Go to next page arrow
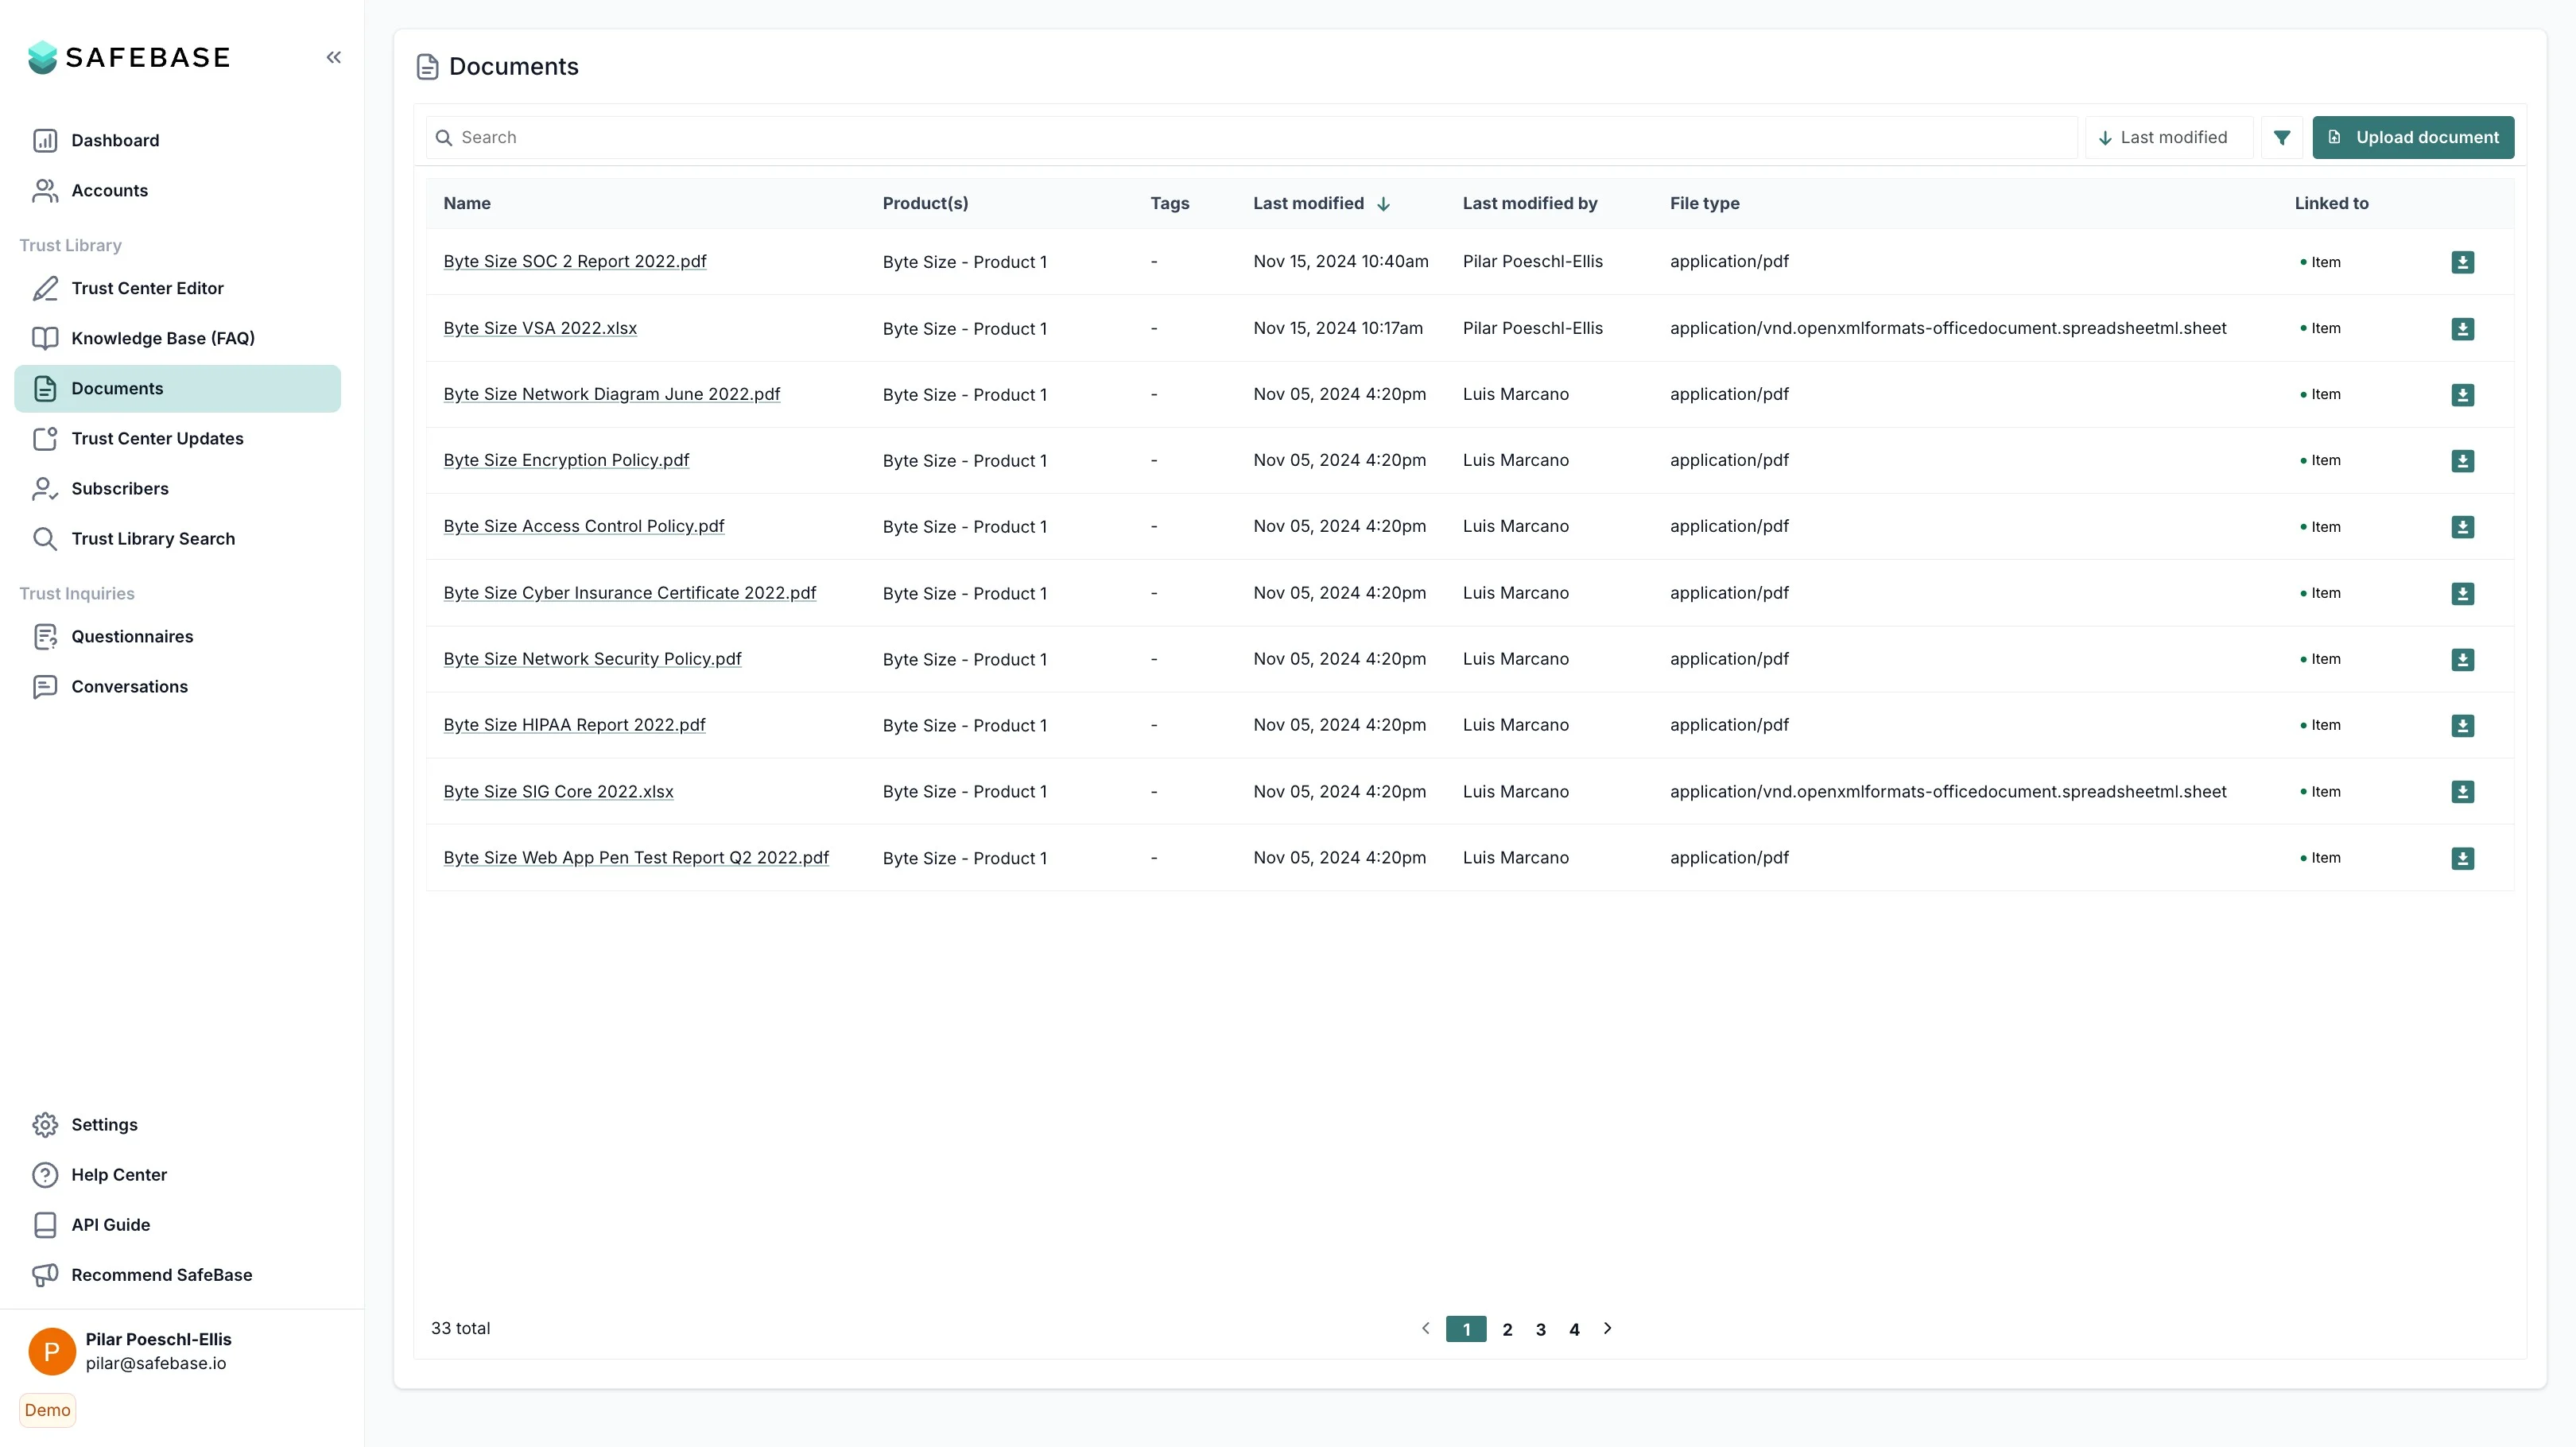Image resolution: width=2576 pixels, height=1447 pixels. tap(1607, 1328)
